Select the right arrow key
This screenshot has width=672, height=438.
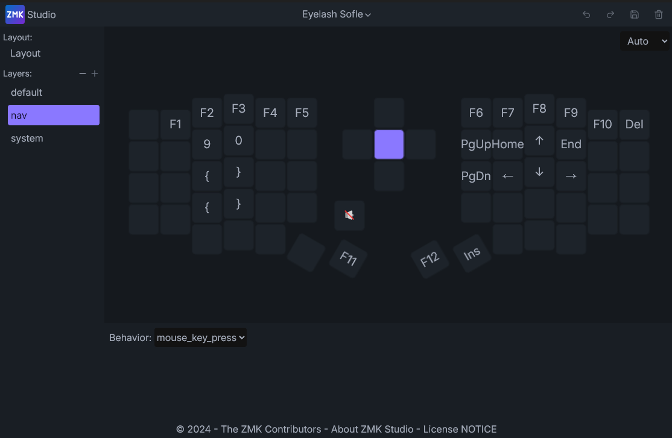click(x=571, y=176)
